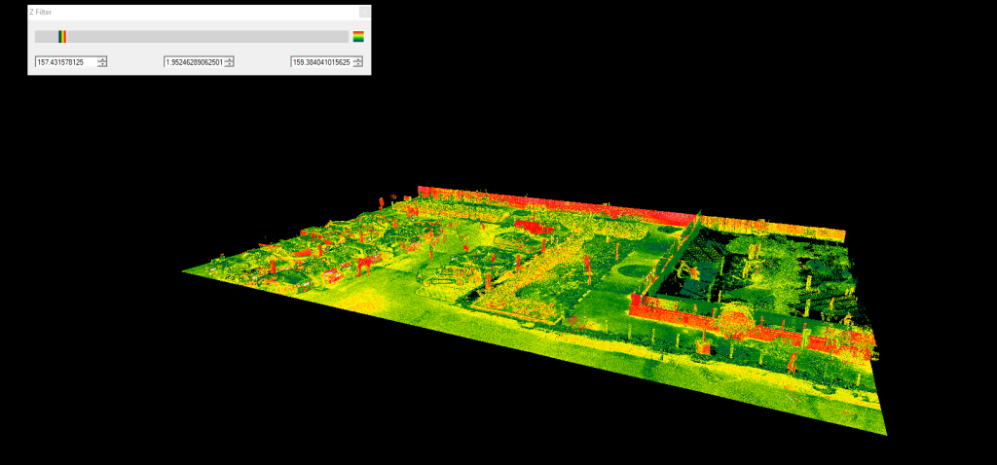Click slider track left of colored handle
997x465 pixels.
pos(46,37)
